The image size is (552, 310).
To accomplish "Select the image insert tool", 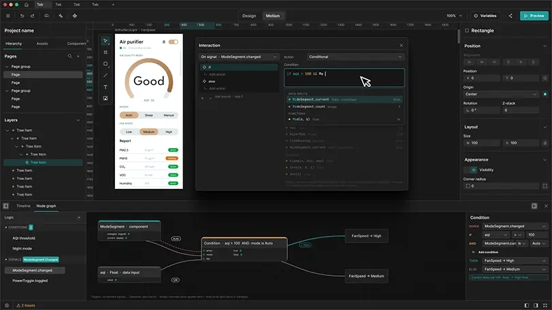I will click(105, 99).
